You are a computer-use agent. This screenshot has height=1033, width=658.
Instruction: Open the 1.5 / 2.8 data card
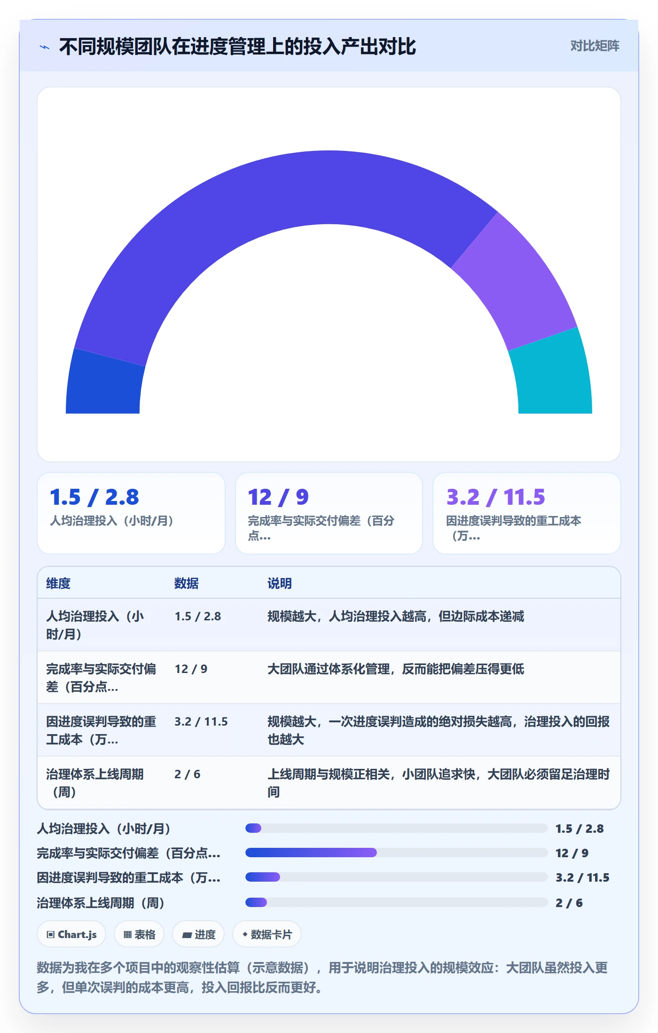coord(131,513)
